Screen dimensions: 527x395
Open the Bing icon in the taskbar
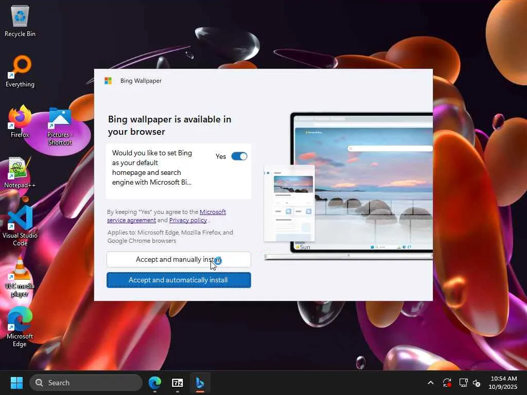(x=200, y=383)
